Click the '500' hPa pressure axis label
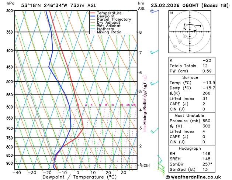 [10, 82]
